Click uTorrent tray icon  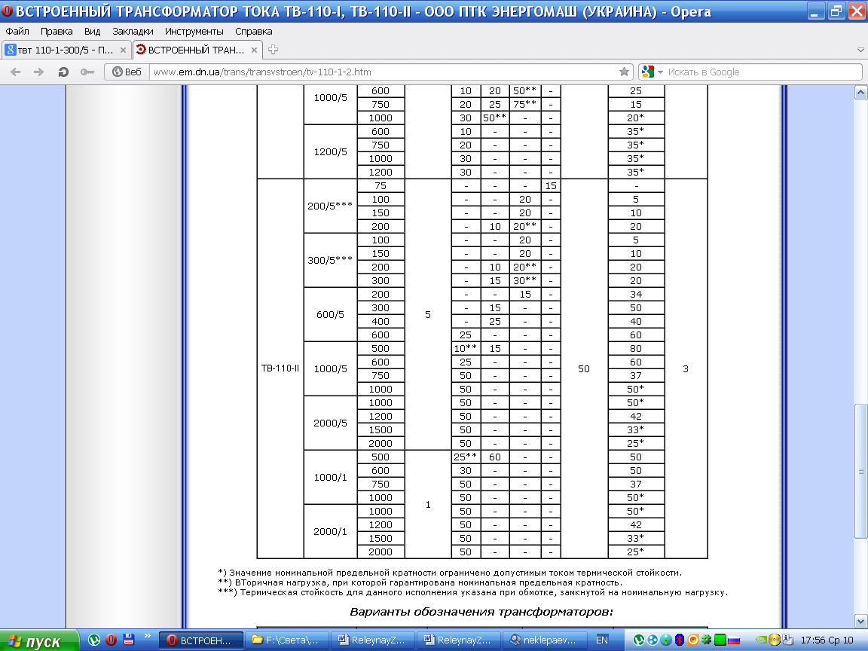coord(639,640)
